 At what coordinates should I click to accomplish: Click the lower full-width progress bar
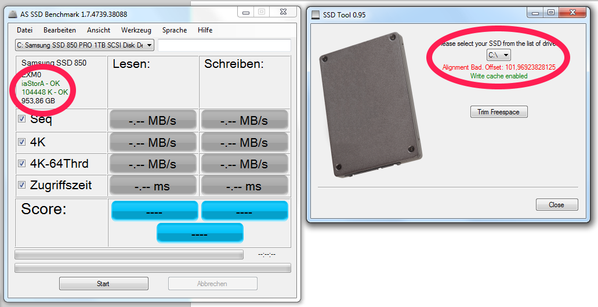click(x=153, y=268)
